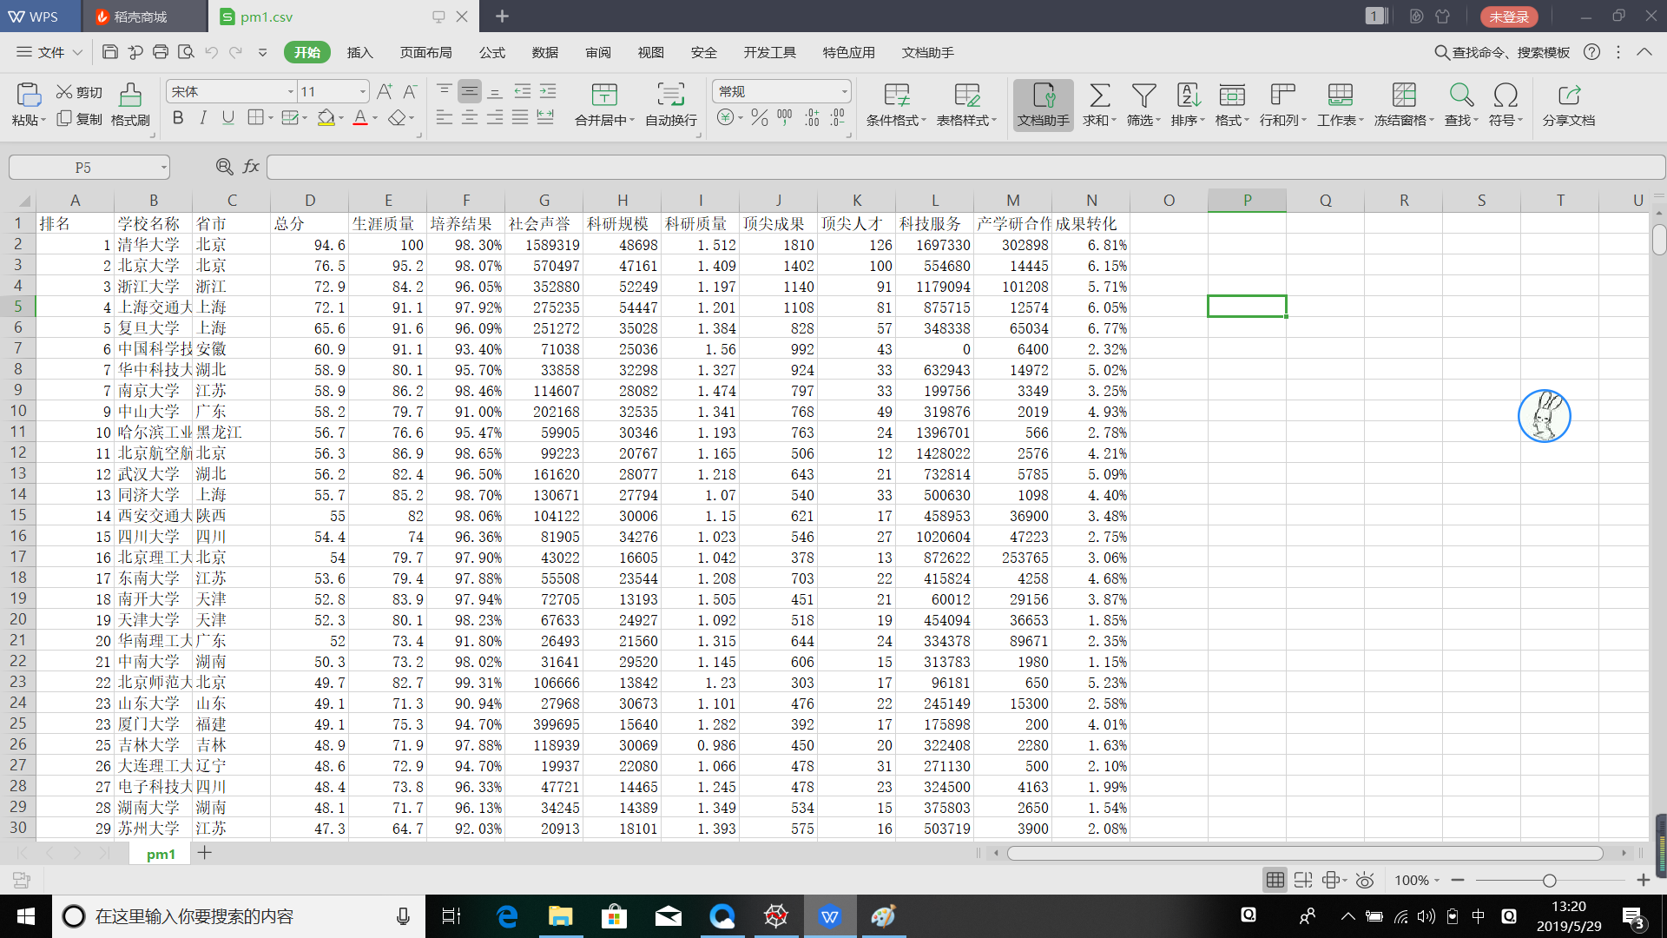1667x938 pixels.
Task: Click the Conditional Formatting (条件格式) icon
Action: point(896,95)
